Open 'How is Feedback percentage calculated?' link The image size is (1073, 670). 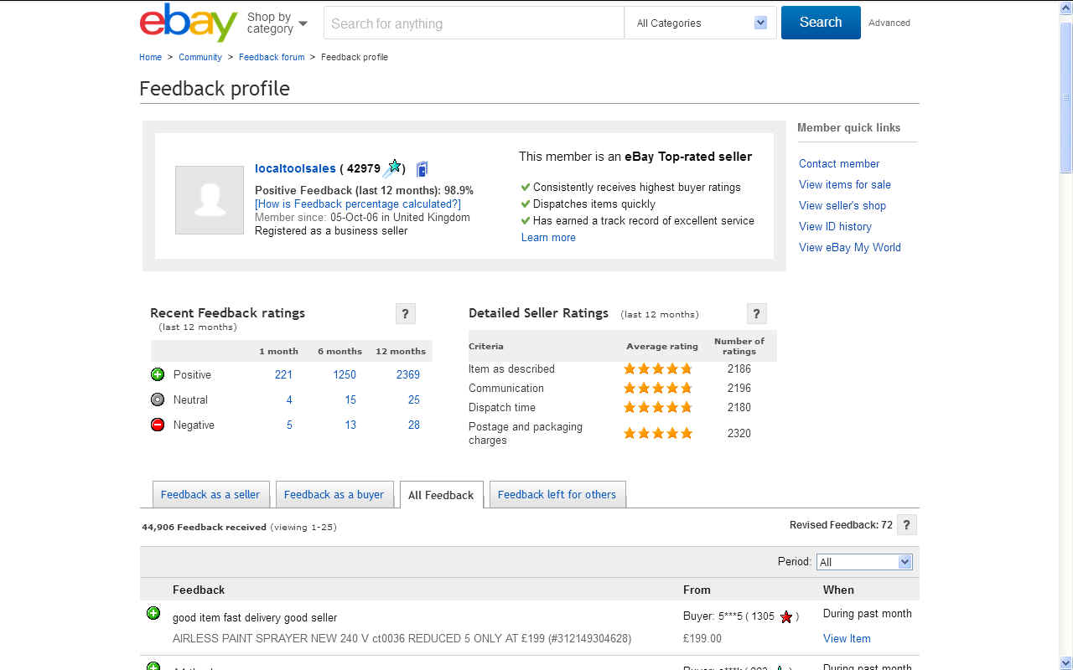[358, 204]
